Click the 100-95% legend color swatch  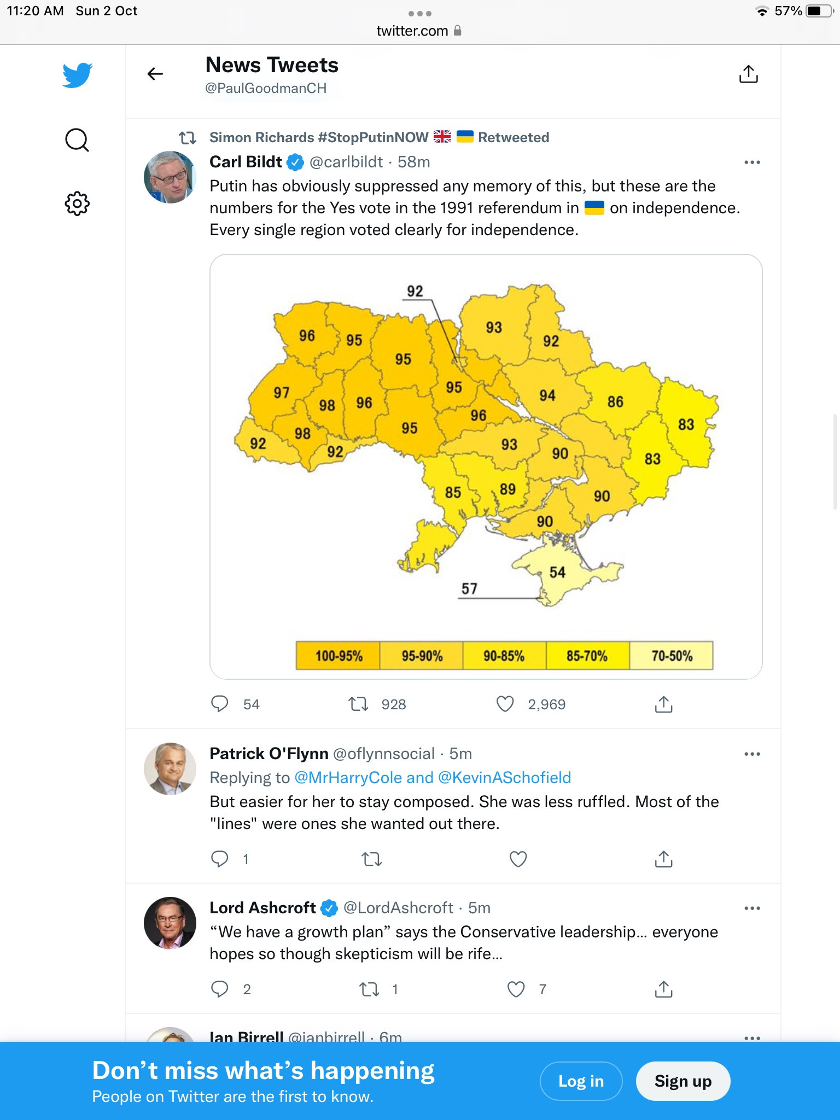click(339, 656)
